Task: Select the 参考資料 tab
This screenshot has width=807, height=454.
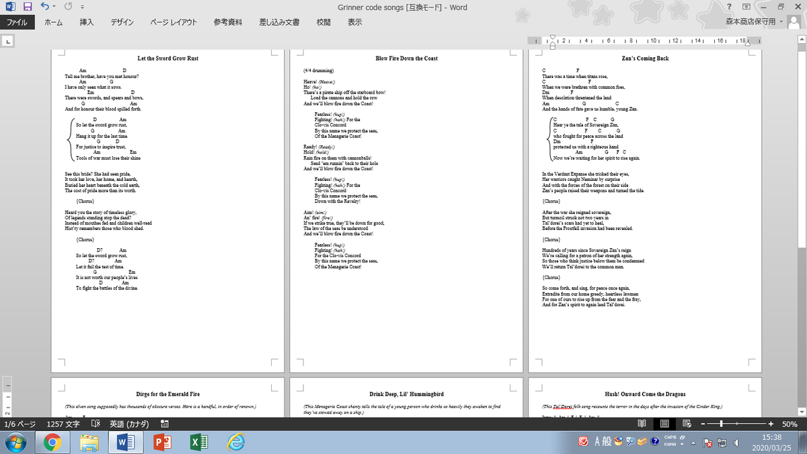Action: pos(228,22)
